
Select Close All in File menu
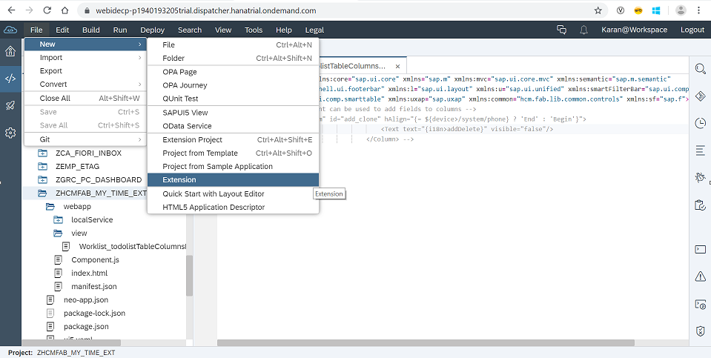coord(85,99)
